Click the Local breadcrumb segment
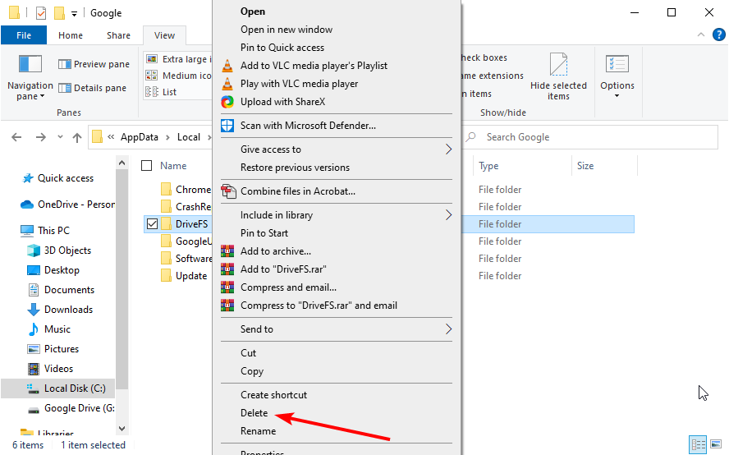Viewport: 729px width, 455px height. coord(189,137)
